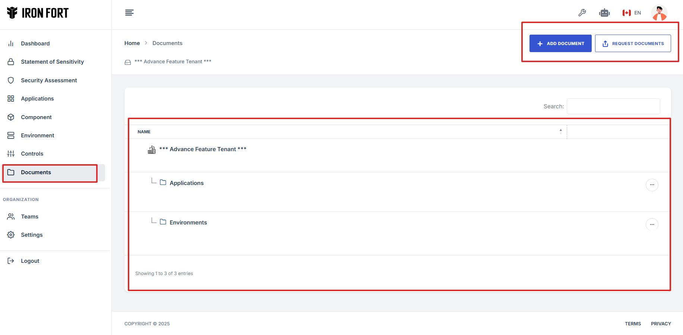Open the more options menu for Environments

coord(652,224)
